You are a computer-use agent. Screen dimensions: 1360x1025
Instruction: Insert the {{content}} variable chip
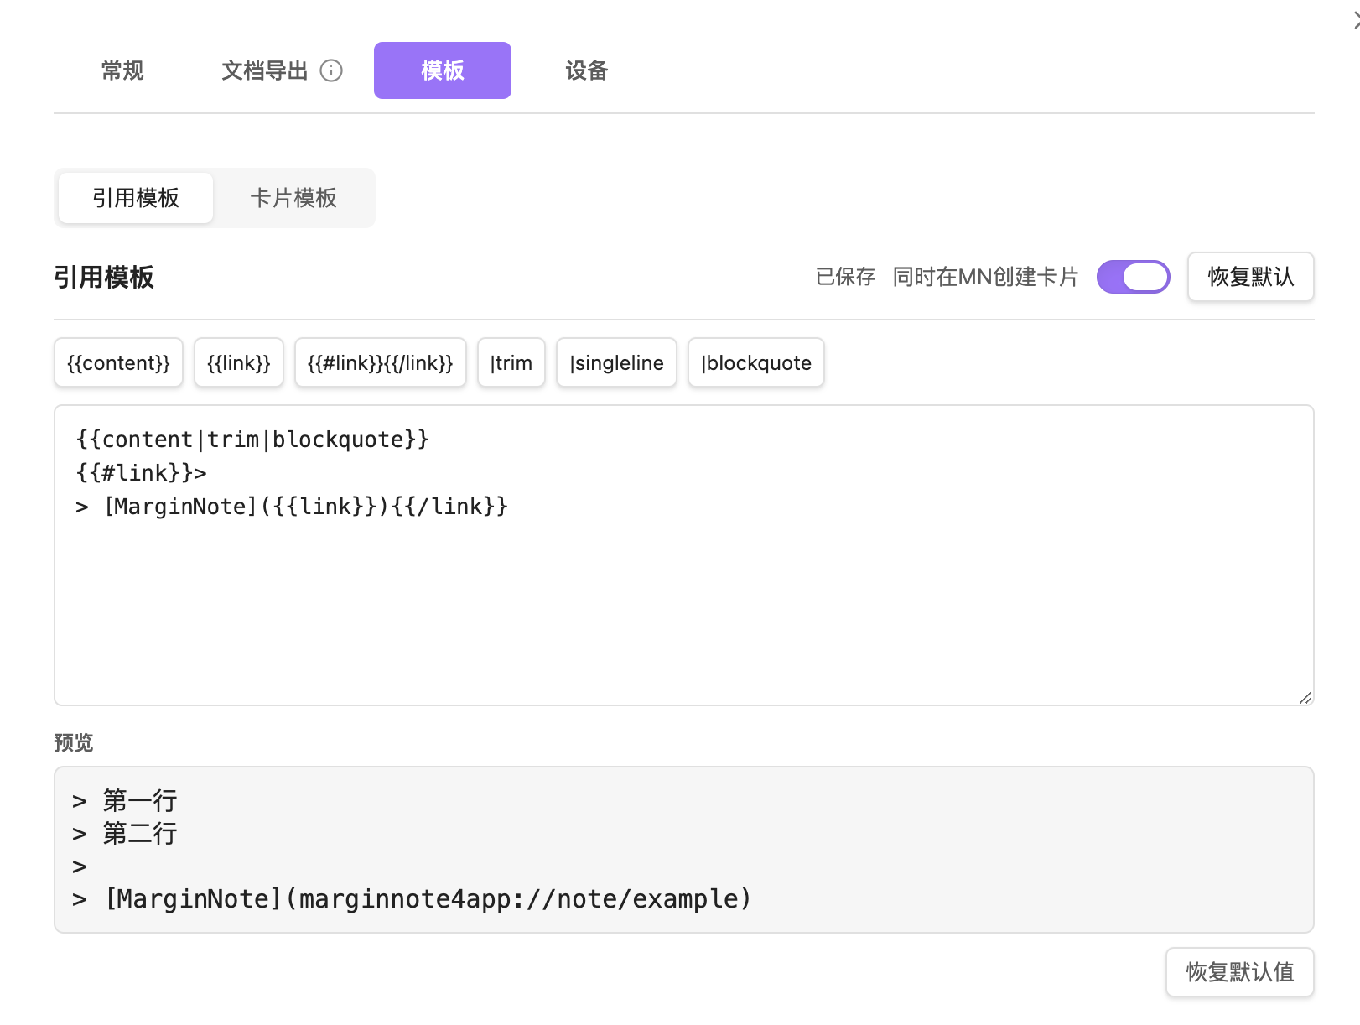click(118, 363)
